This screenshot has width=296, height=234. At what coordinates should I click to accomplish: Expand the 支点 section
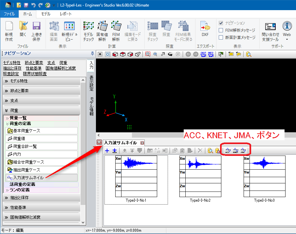click(42, 101)
